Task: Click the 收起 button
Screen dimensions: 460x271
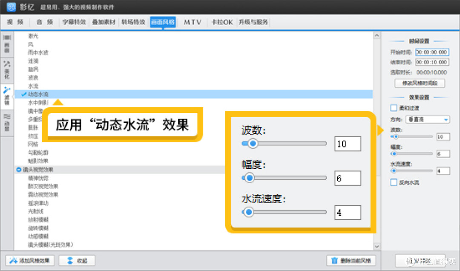Action: point(77,260)
